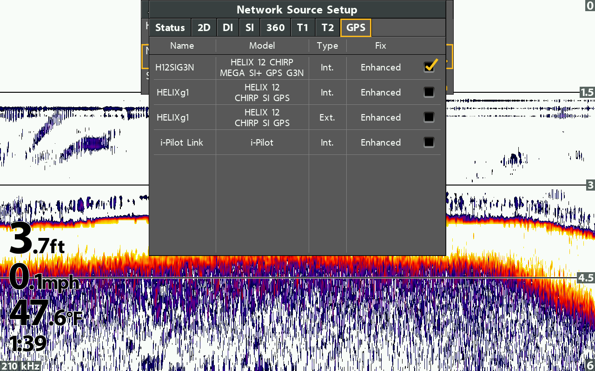Viewport: 595px width, 371px height.
Task: Click the Enhanced fix for H12SIG3N
Action: [381, 67]
